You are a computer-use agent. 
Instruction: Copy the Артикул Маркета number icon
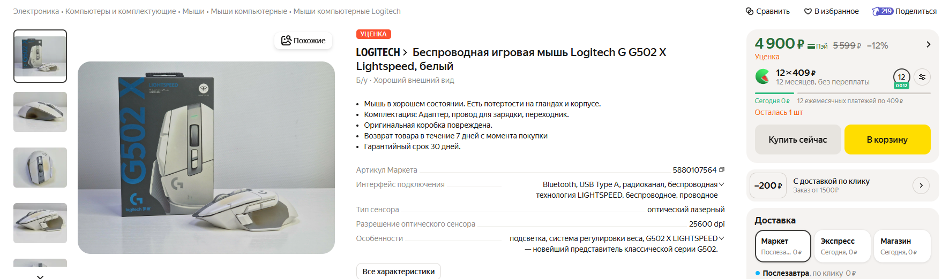[x=722, y=169]
